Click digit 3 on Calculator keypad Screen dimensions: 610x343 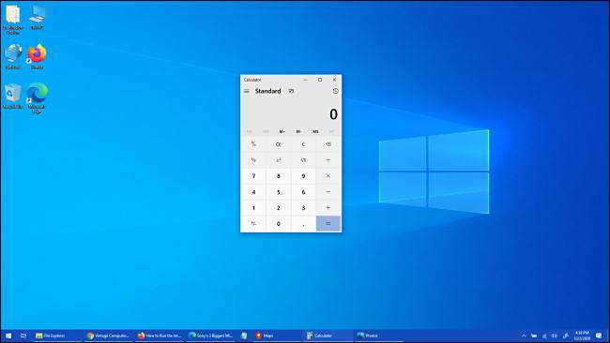303,208
